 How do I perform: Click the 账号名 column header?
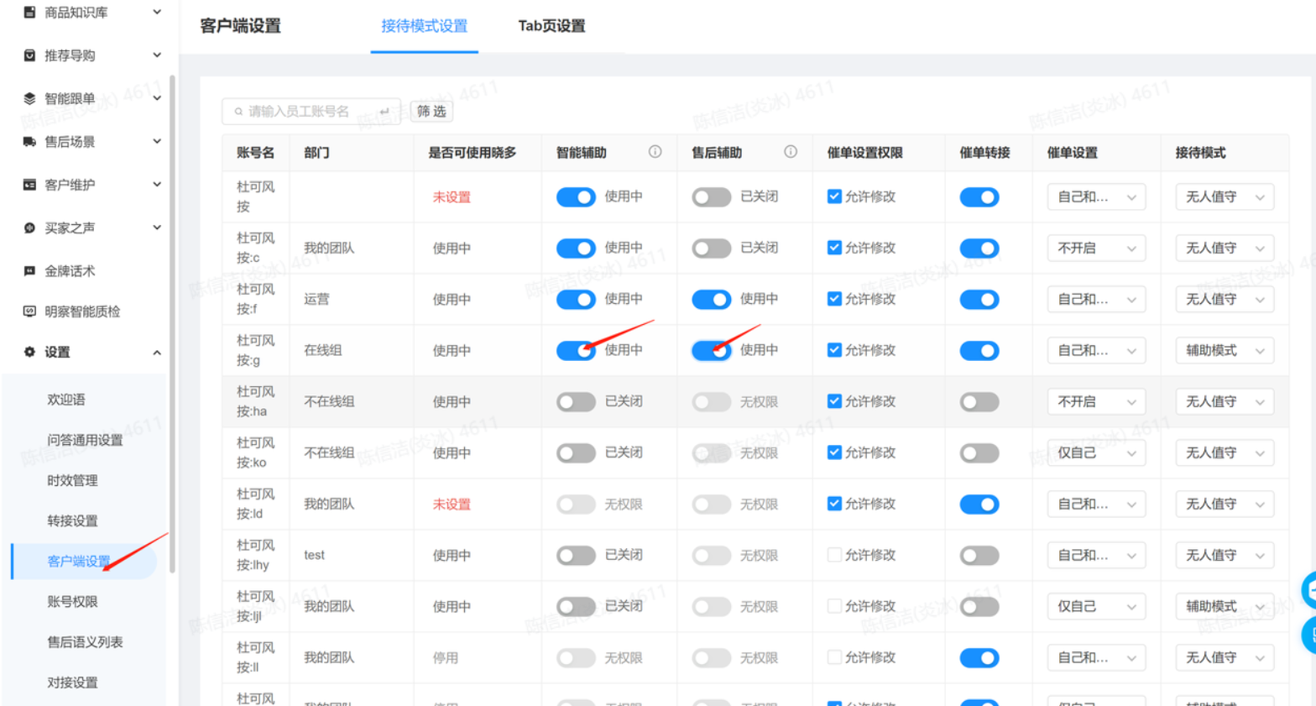point(255,153)
